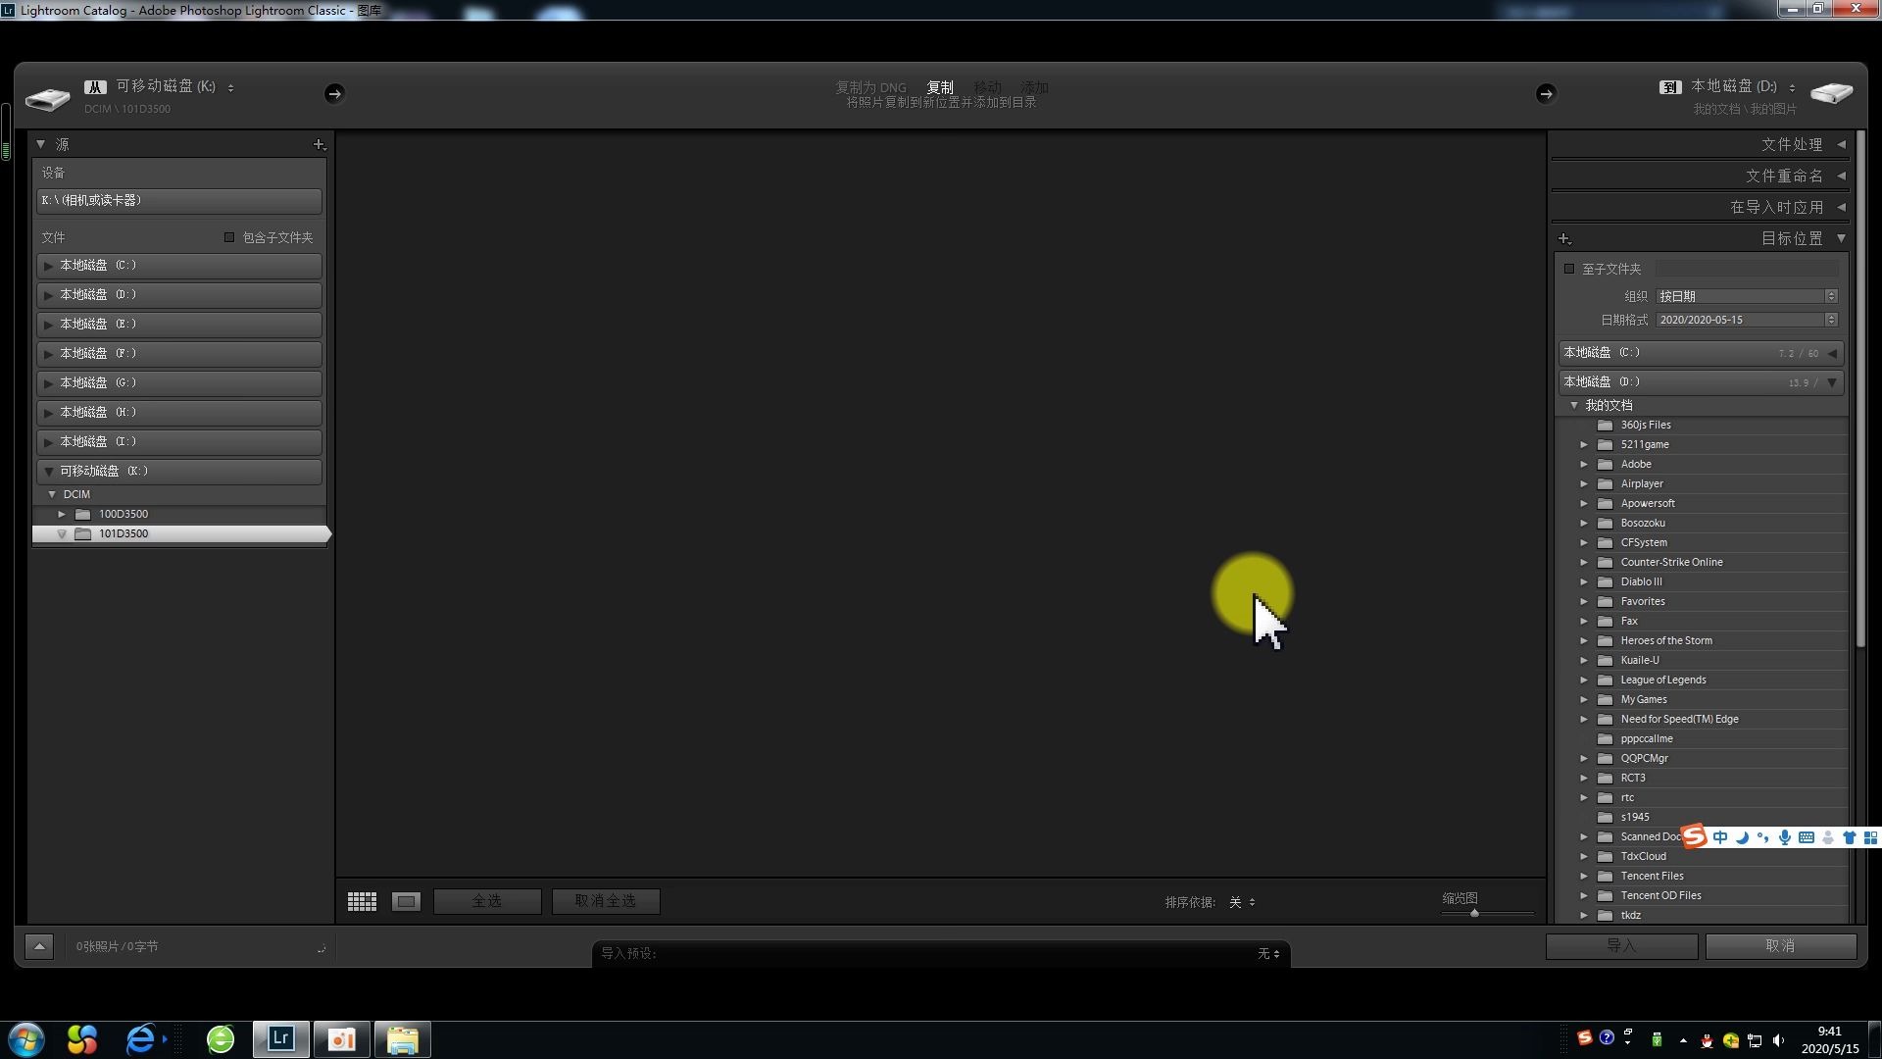Screen dimensions: 1882x1059
Task: Click the 取消全选 button
Action: (x=606, y=901)
